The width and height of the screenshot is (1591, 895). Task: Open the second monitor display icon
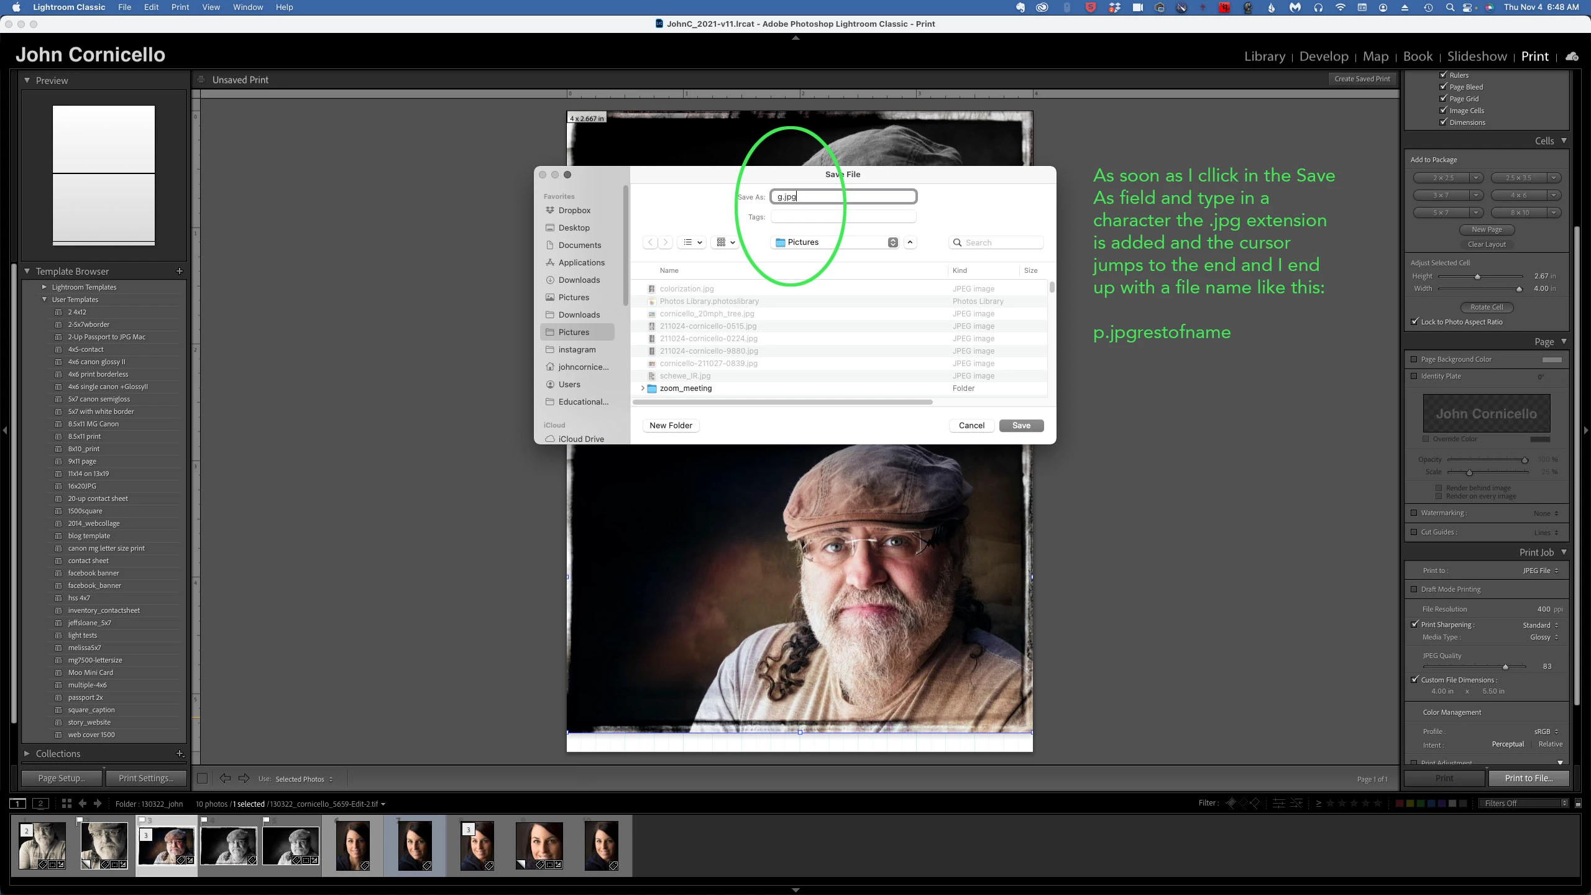40,804
